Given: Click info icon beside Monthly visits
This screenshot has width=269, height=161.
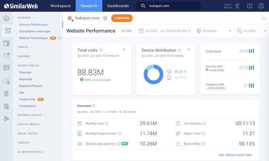Looking at the screenshot, I should tap(106, 123).
